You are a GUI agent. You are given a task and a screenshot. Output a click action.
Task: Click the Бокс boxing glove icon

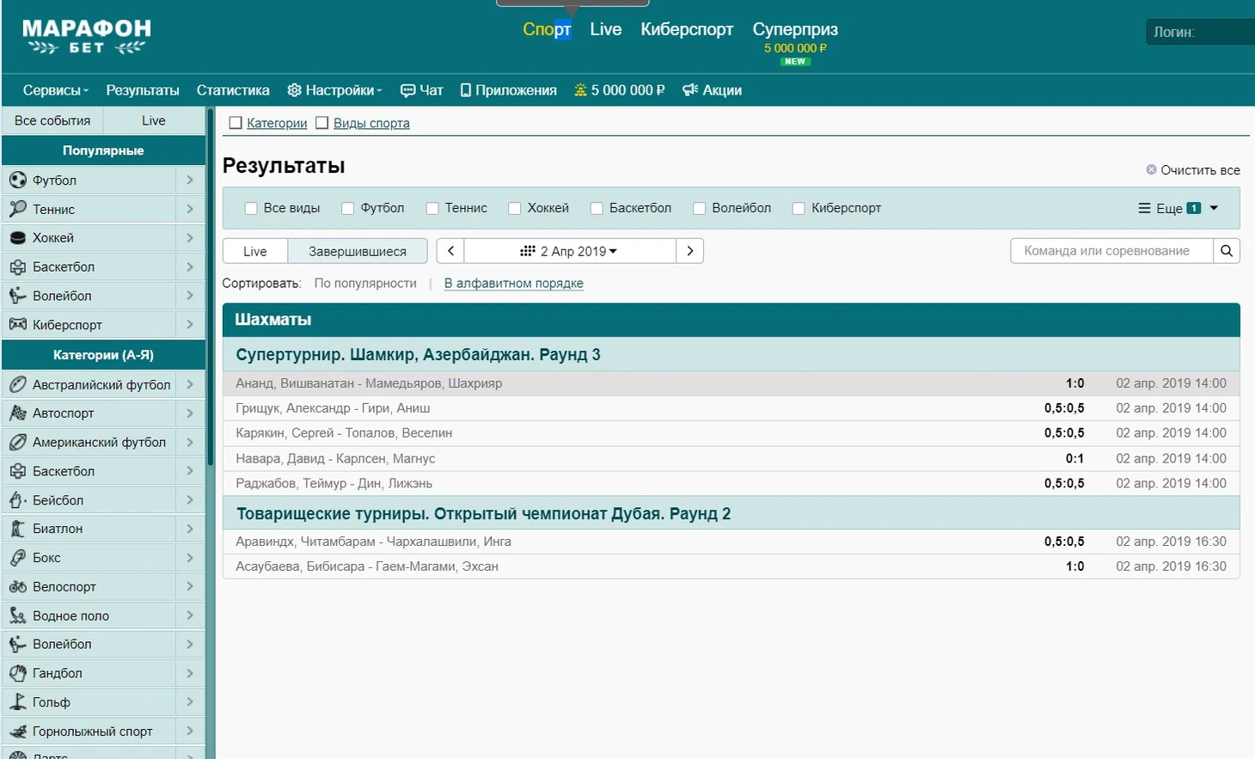click(17, 558)
